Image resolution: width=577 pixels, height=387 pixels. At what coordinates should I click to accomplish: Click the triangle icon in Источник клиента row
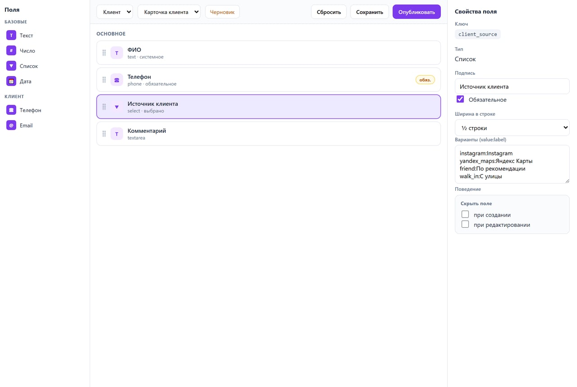[117, 107]
